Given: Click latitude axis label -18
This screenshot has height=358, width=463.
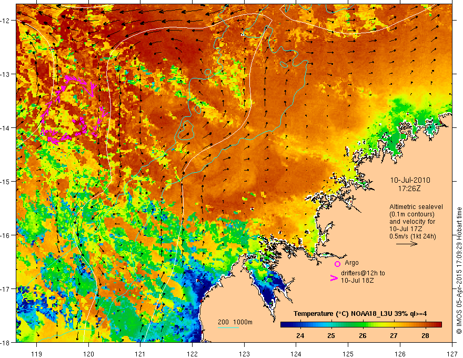Looking at the screenshot, I should [x=5, y=342].
